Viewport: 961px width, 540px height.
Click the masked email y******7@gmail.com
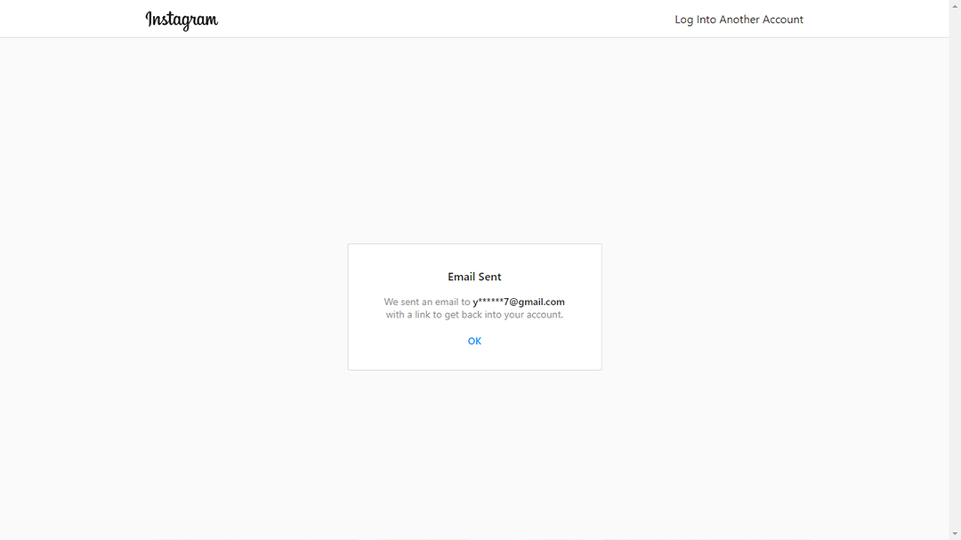click(x=519, y=302)
